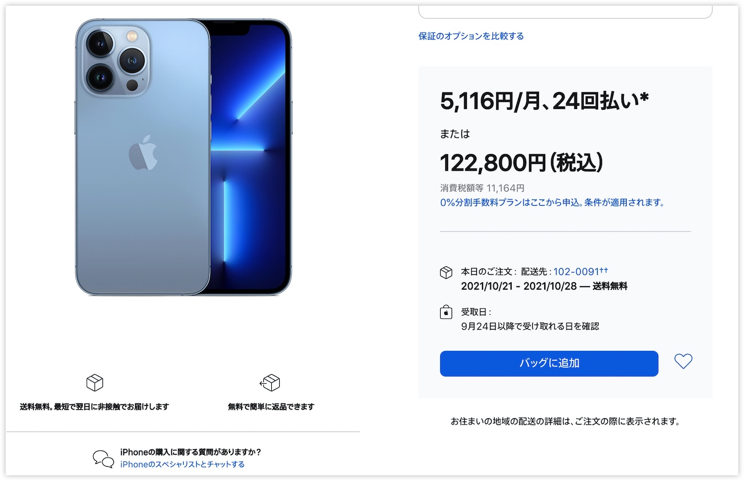Viewport: 744px width, 481px height.
Task: Click the 送料無料。最短で翌日に非接触でお届けします caption
Action: pyautogui.click(x=94, y=407)
